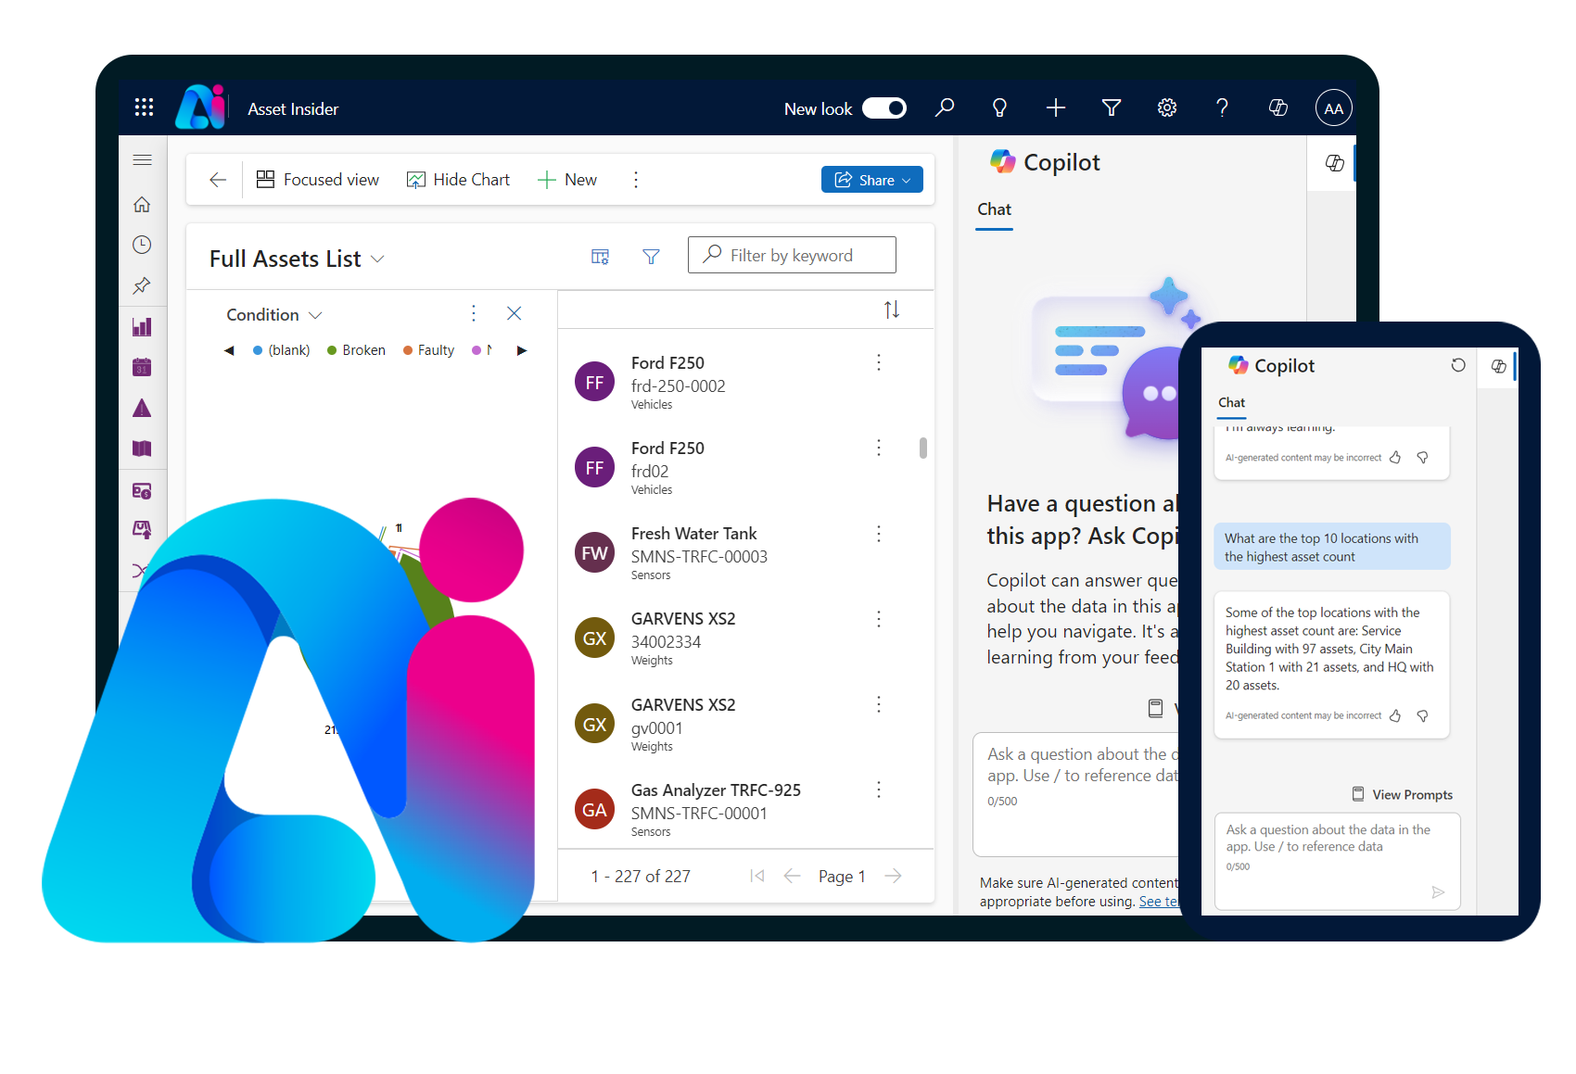Open the calendar icon in sidebar
Screen dimensions: 1576x1074
pyautogui.click(x=142, y=367)
